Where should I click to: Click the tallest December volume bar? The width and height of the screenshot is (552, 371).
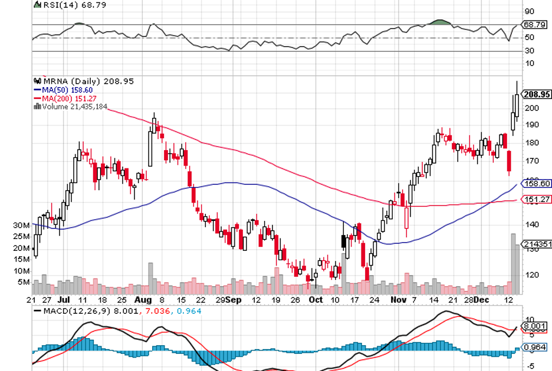point(513,264)
